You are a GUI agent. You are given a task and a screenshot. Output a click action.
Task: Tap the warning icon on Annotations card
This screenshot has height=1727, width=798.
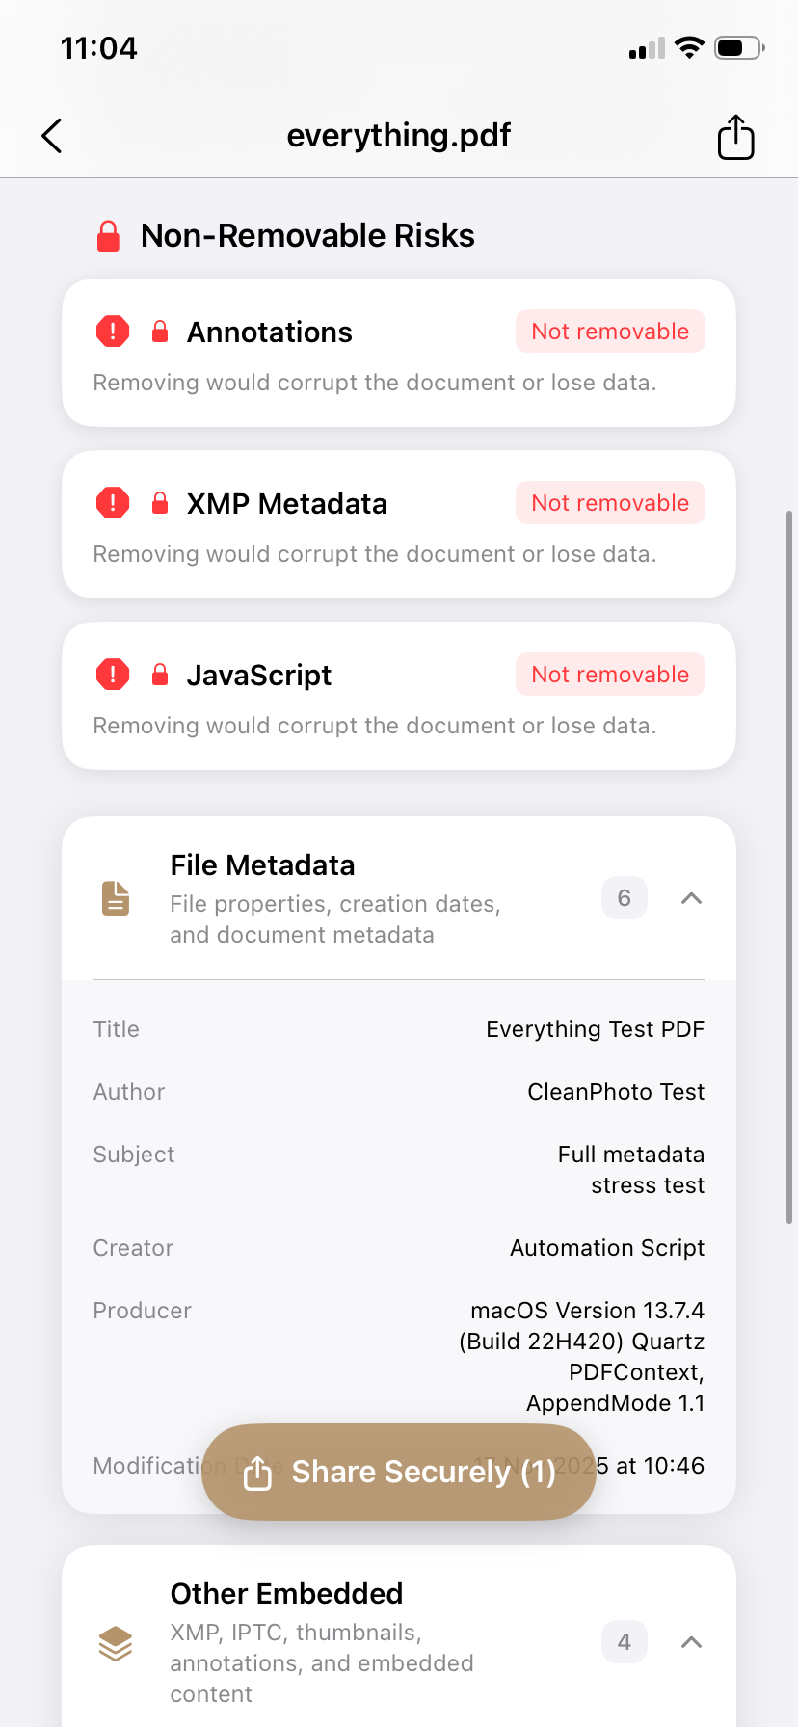[x=113, y=332]
